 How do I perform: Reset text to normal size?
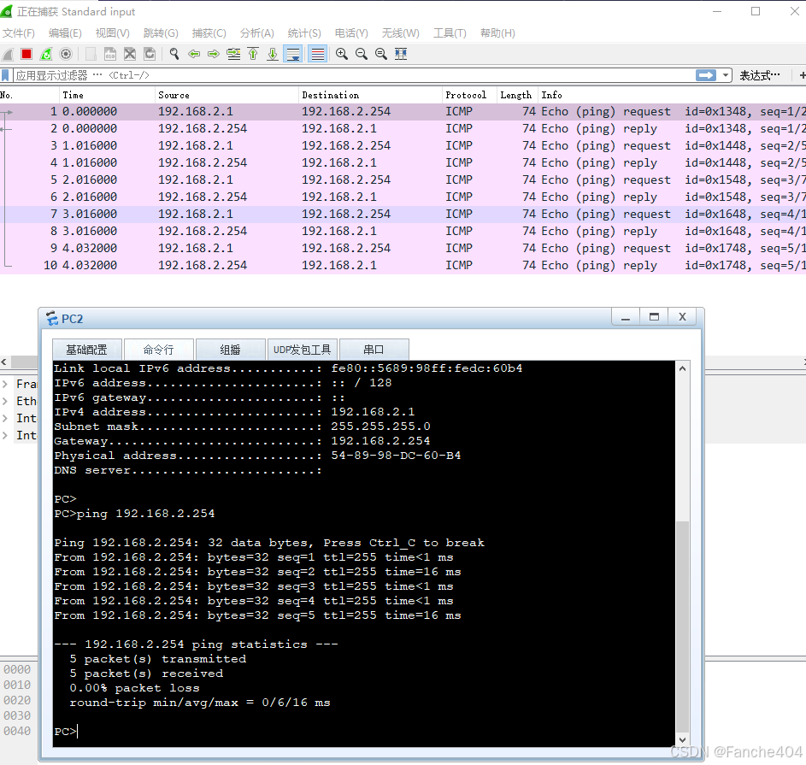(381, 54)
